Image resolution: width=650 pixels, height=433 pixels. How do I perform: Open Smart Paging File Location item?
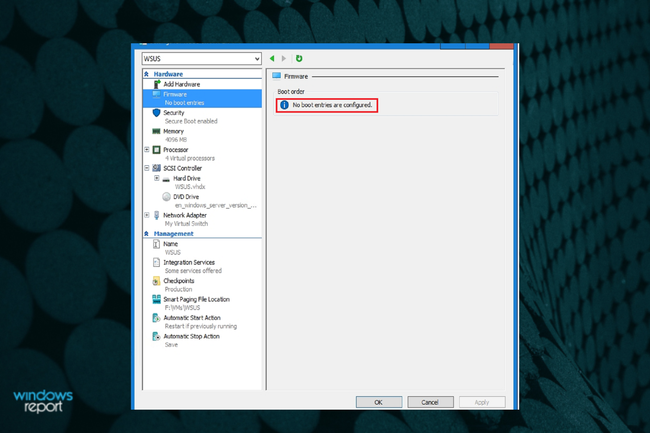[x=196, y=299]
